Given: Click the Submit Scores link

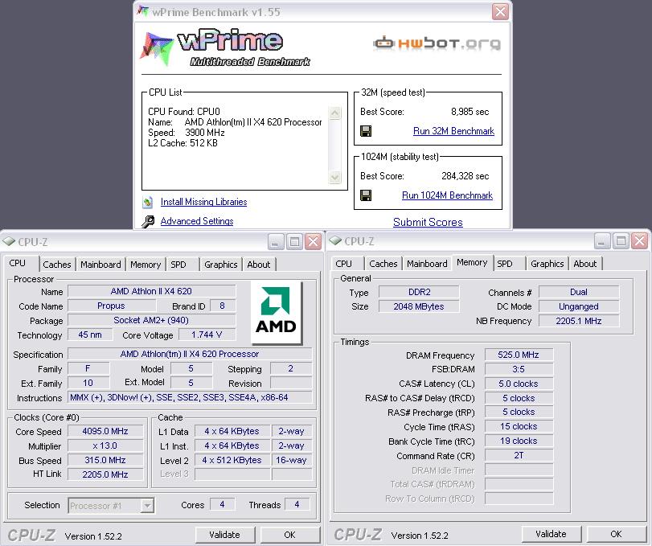Looking at the screenshot, I should point(428,222).
